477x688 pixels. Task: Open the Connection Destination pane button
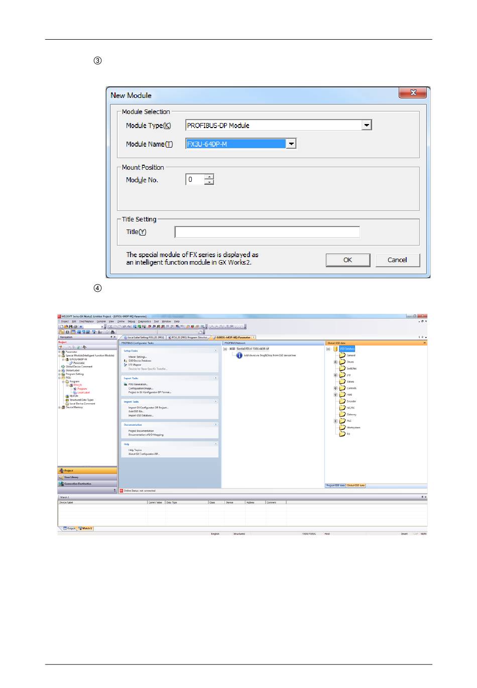(x=87, y=484)
